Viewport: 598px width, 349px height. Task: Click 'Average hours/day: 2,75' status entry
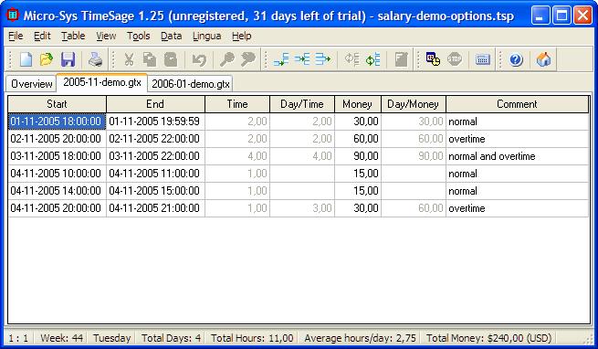[360, 338]
